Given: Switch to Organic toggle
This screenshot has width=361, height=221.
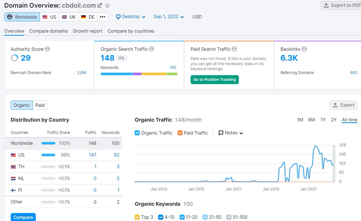Looking at the screenshot, I should click(x=22, y=105).
